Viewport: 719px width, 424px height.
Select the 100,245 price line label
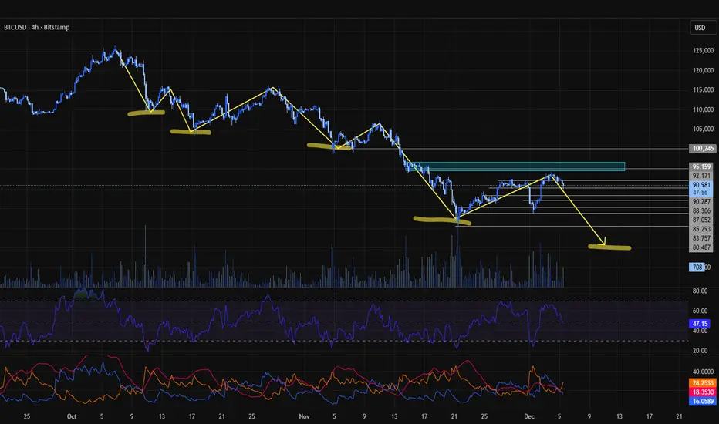coord(703,149)
